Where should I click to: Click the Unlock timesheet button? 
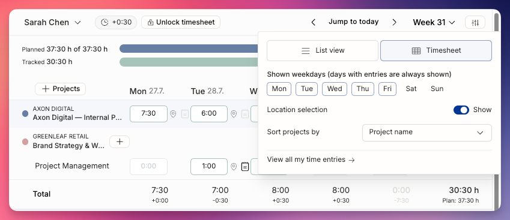(x=181, y=22)
